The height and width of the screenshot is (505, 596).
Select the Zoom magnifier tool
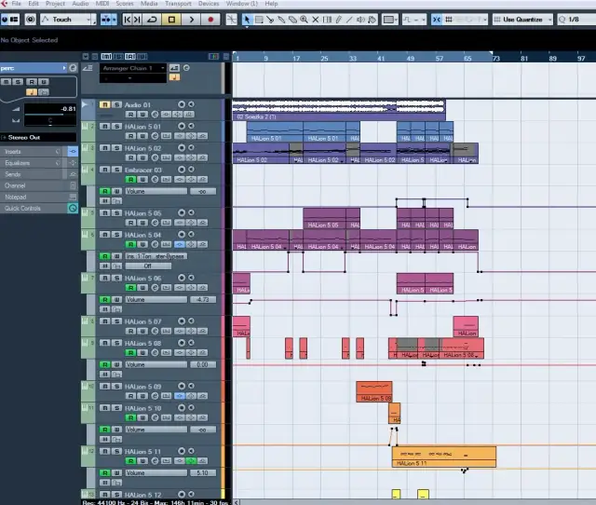(305, 19)
